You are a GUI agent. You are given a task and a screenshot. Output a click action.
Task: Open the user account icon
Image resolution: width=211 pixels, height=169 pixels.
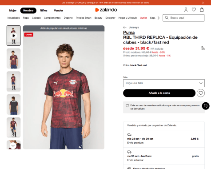pyautogui.click(x=186, y=10)
